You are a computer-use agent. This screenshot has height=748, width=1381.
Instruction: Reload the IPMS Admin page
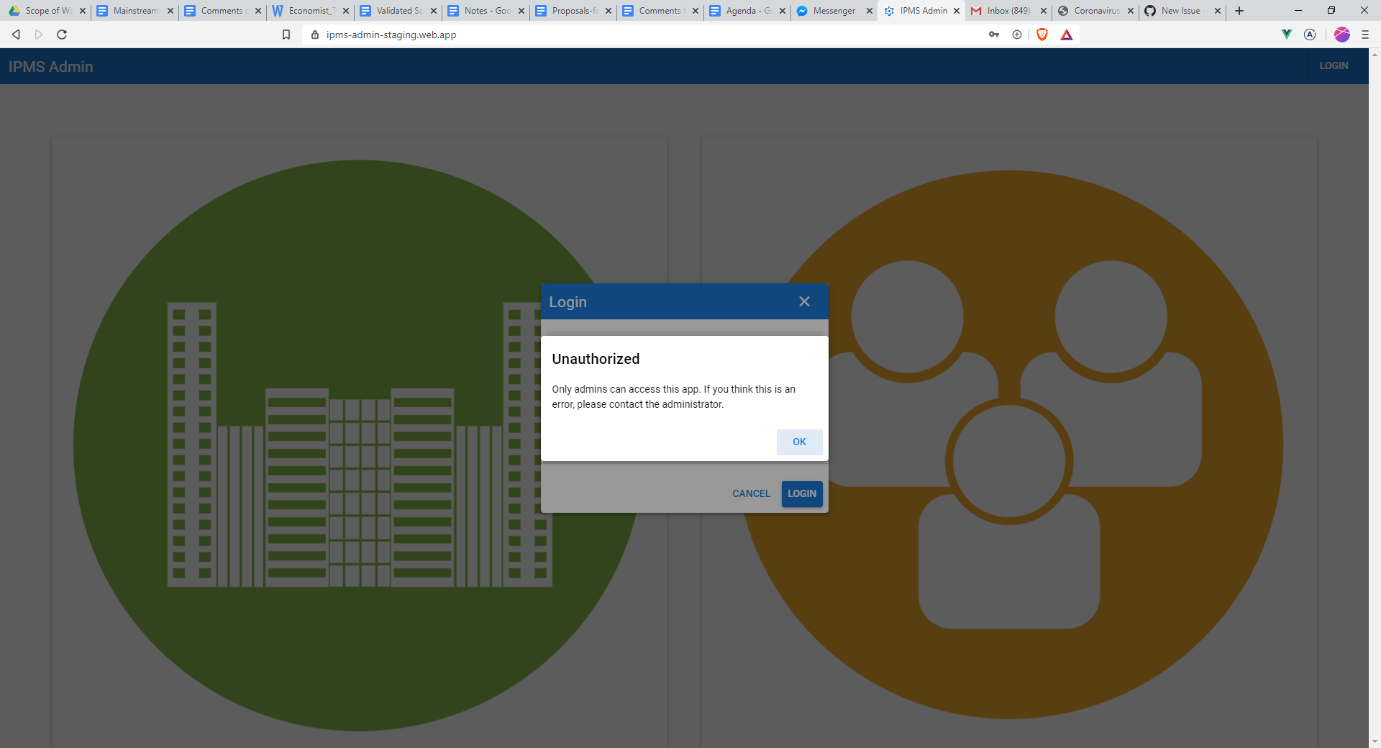click(x=62, y=35)
